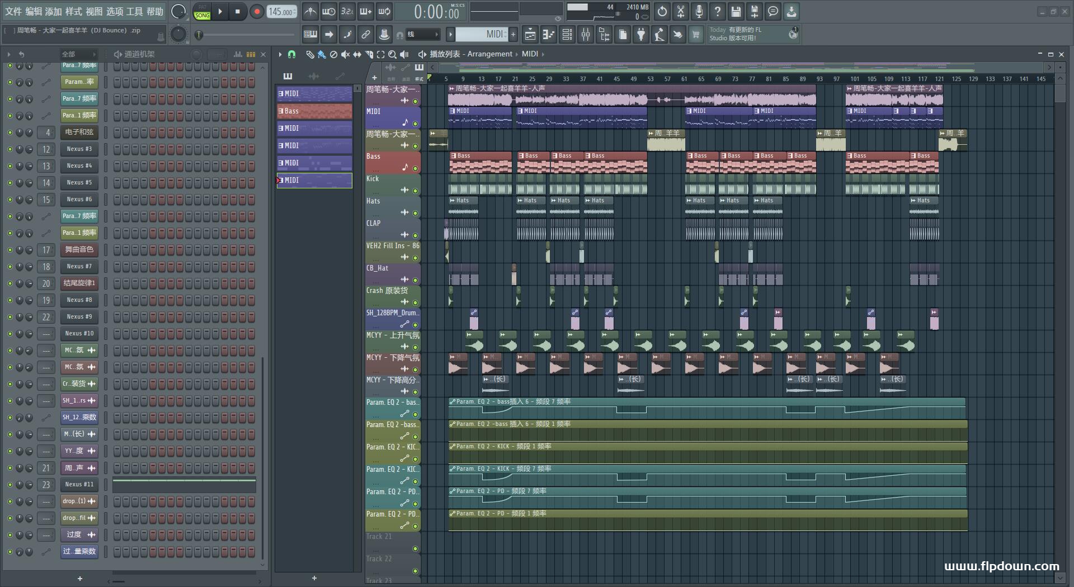Open audio editor scissors icon
Image resolution: width=1074 pixels, height=587 pixels.
(681, 11)
